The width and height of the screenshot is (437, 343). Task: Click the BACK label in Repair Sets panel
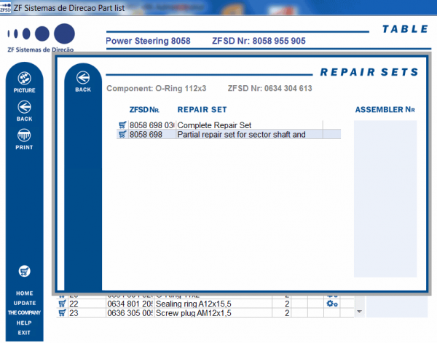(x=83, y=90)
